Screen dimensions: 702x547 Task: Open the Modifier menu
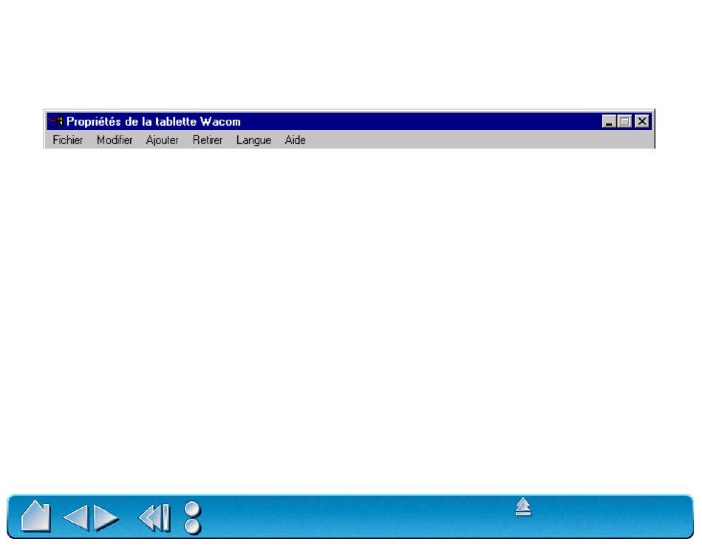point(115,140)
